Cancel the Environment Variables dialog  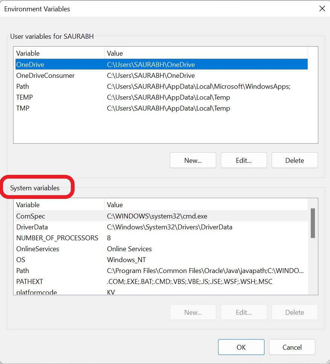click(x=292, y=347)
